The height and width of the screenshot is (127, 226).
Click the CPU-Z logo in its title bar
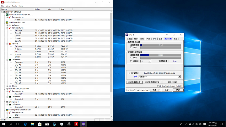127,35
